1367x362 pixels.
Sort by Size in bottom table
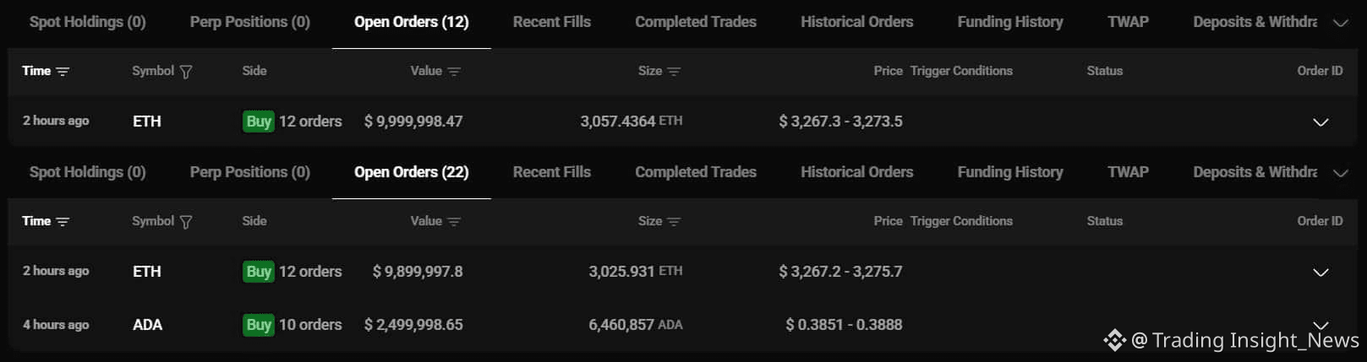click(674, 222)
